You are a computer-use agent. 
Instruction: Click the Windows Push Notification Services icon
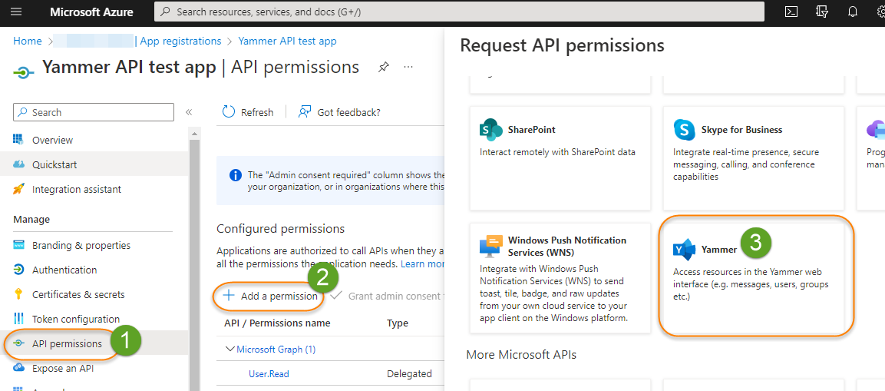tap(490, 247)
